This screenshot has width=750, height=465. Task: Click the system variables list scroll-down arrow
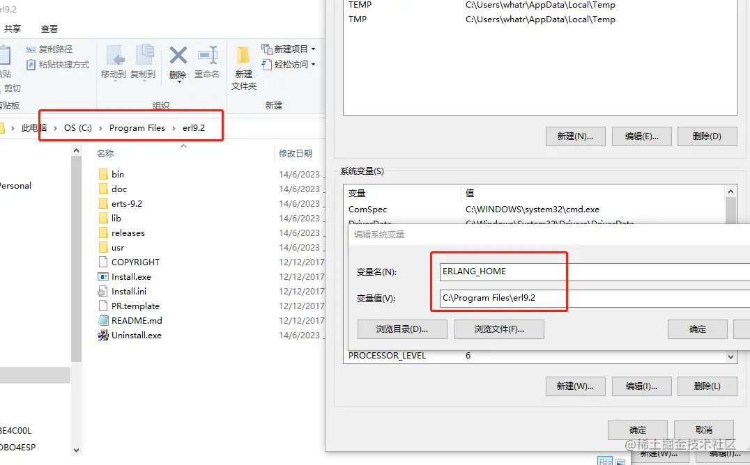tap(730, 356)
